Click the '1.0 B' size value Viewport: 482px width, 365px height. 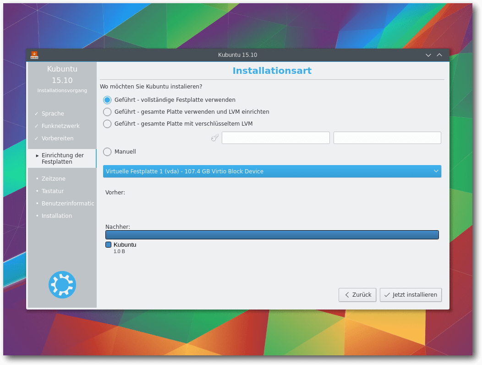119,251
